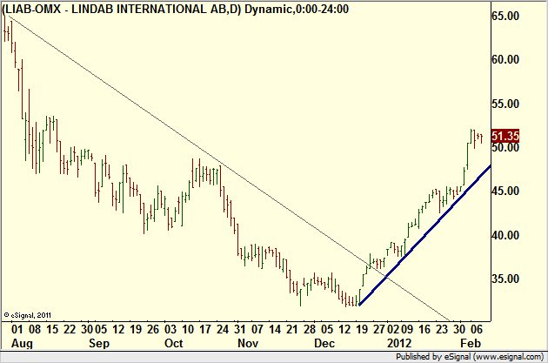The image size is (548, 363).
Task: Click the Oct month label
Action: pyautogui.click(x=174, y=343)
